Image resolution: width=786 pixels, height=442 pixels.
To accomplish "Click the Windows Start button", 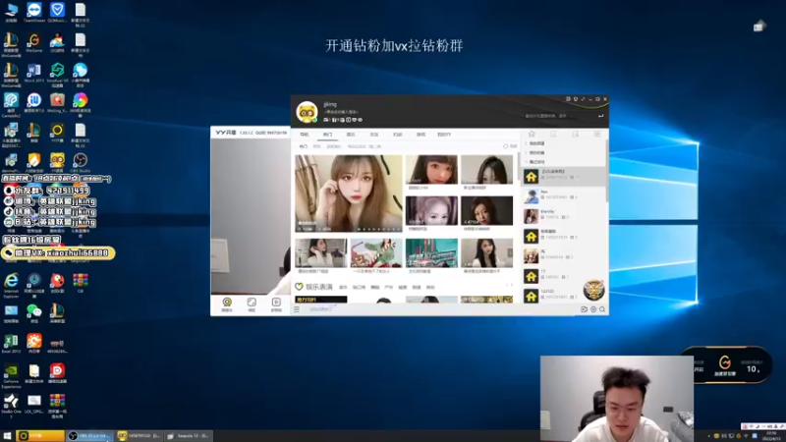I will tap(7, 436).
